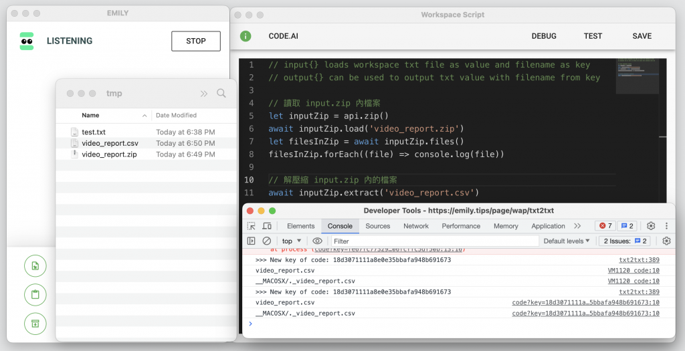Screen dimensions: 685x351
Task: Click the EMILY robot face logo
Action: (27, 41)
